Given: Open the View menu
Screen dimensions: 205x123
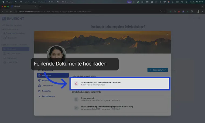Looking at the screenshot, I should click(x=27, y=2).
